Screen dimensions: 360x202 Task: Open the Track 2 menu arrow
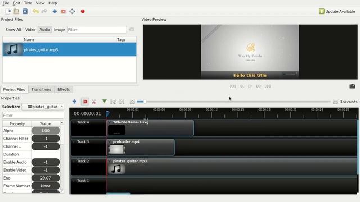74,161
